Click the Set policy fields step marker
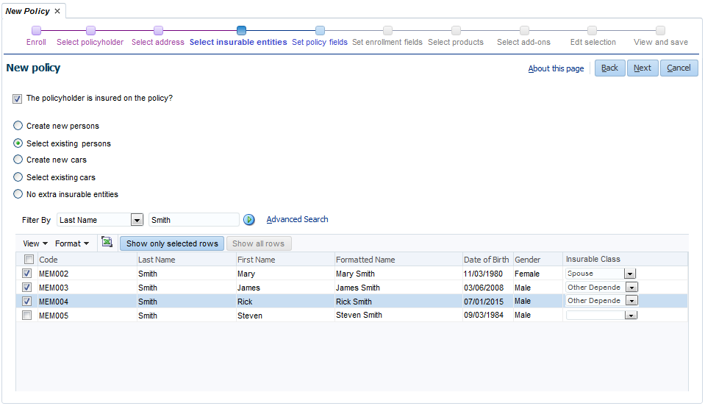Viewport: 705px width, 406px height. click(320, 31)
